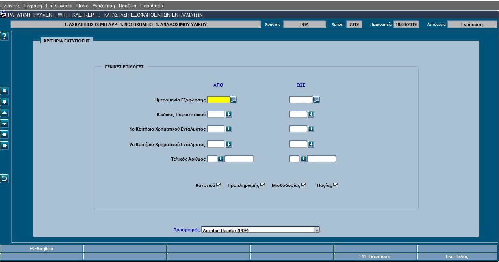This screenshot has height=262, width=499.
Task: Click the right arrow sidebar icon
Action: pyautogui.click(x=4, y=146)
